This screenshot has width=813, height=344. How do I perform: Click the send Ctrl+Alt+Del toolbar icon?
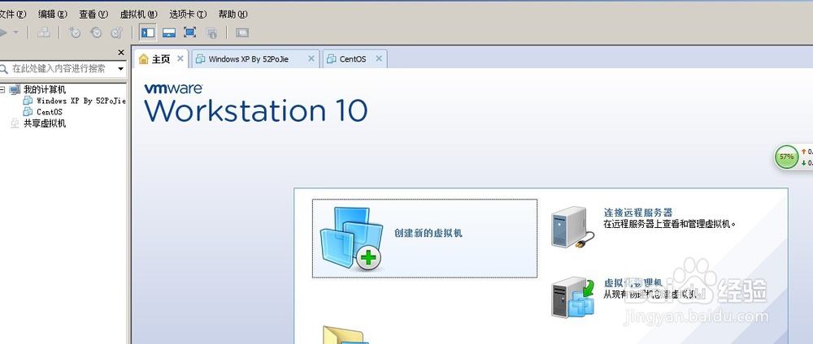click(44, 32)
